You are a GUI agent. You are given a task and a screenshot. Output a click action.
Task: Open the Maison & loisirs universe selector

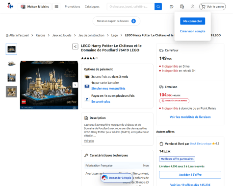[x=34, y=6]
